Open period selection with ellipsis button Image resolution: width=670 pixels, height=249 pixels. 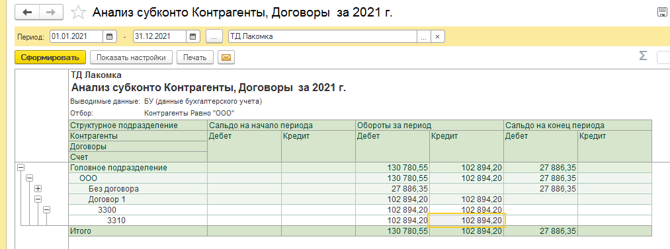pos(214,37)
